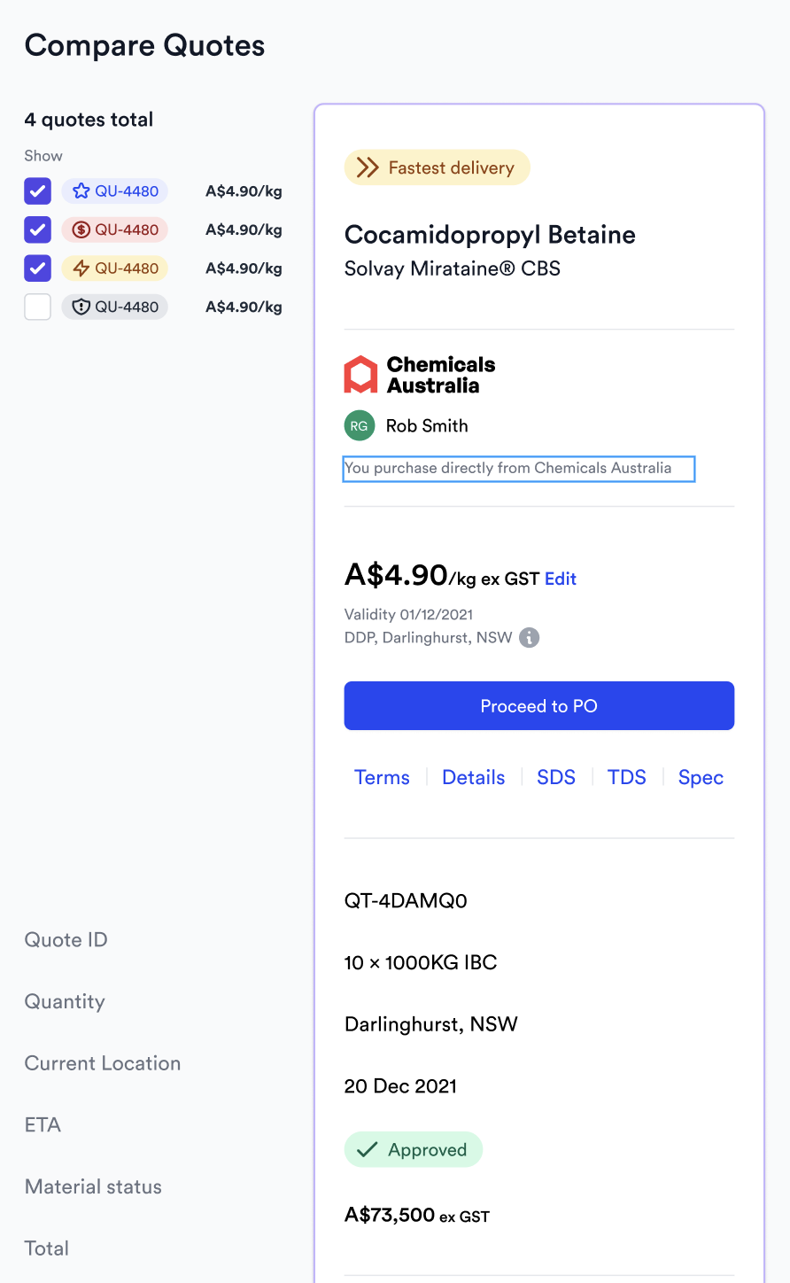Open the SDS document link
Image resolution: width=790 pixels, height=1283 pixels.
pyautogui.click(x=556, y=777)
